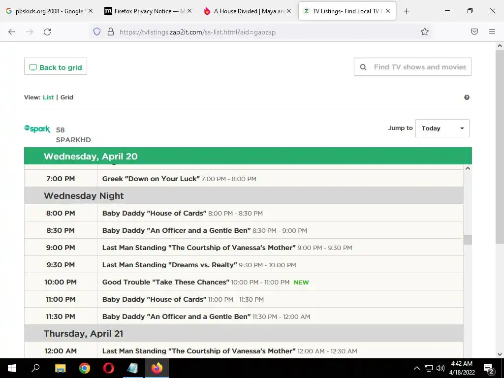
Task: Click the page scrollbar down arrow
Action: pyautogui.click(x=500, y=354)
